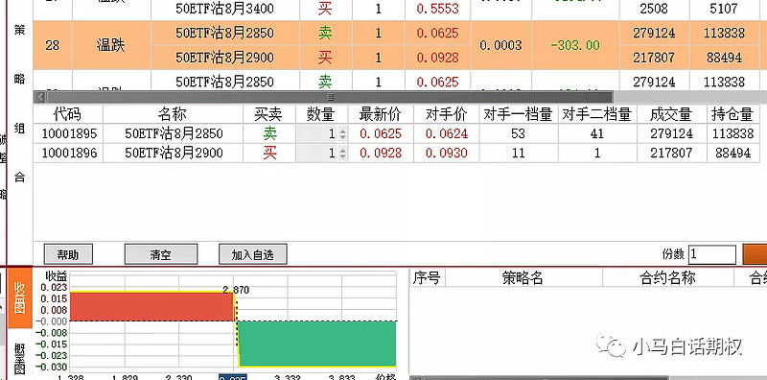Image resolution: width=767 pixels, height=380 pixels.
Task: Click the 代码 column header
Action: [67, 114]
